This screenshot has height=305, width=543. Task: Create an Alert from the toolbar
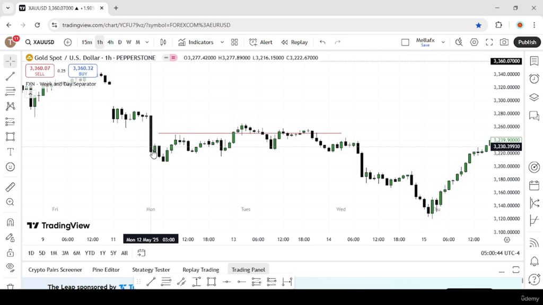(x=261, y=42)
